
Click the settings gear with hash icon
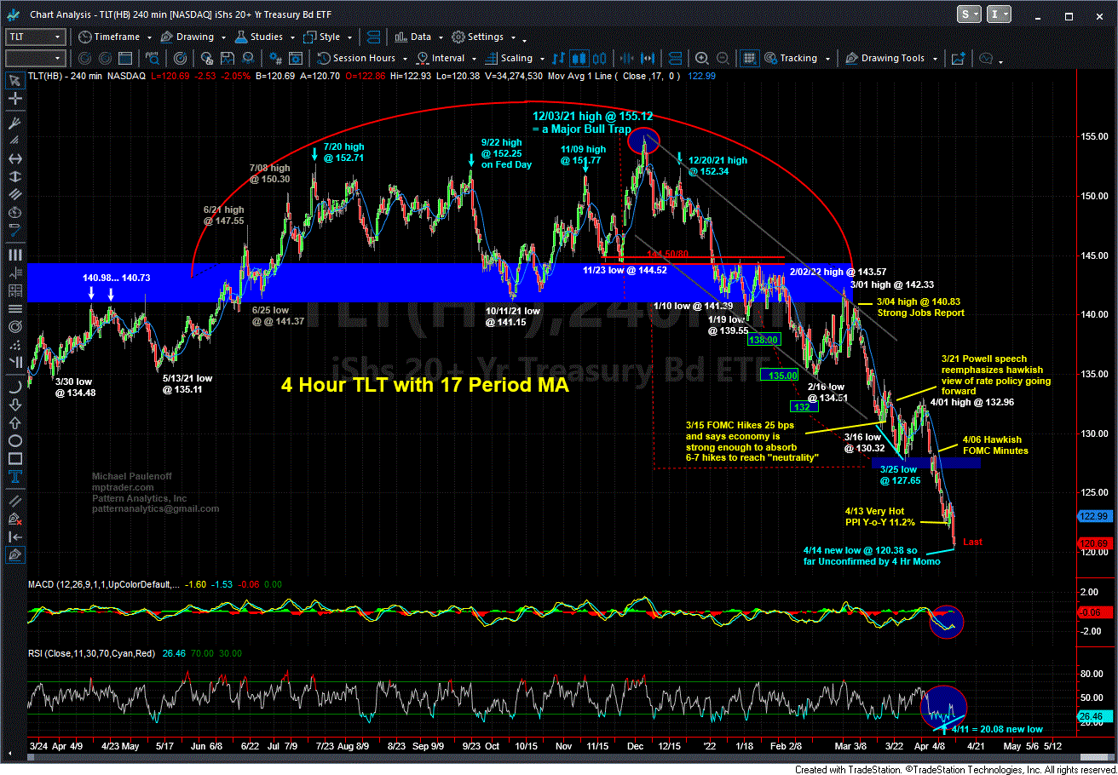(x=276, y=58)
